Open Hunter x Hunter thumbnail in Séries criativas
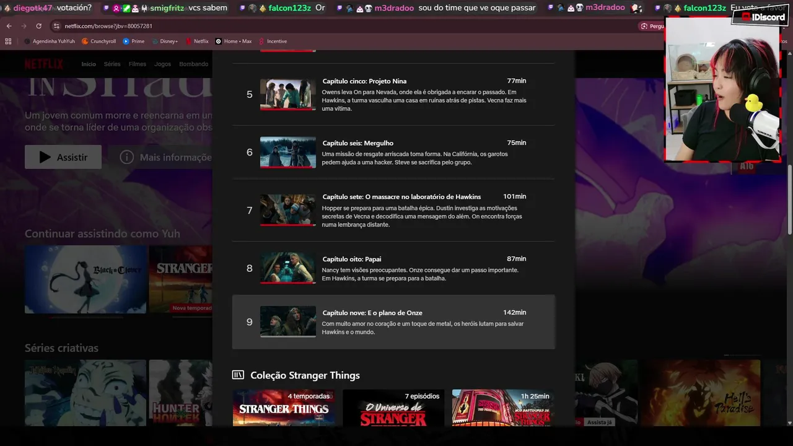 181,393
